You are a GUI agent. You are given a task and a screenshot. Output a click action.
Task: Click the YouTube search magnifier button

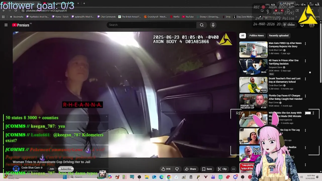pyautogui.click(x=202, y=25)
